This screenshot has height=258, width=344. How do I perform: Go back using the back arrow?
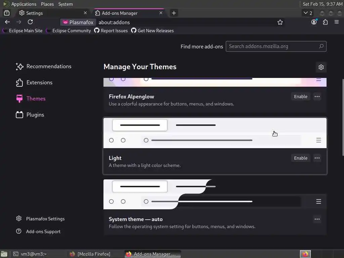[x=7, y=22]
